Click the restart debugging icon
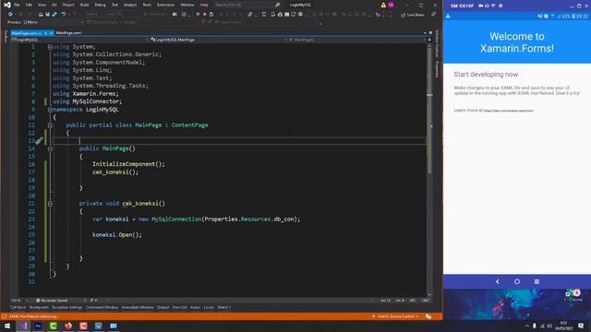591x332 pixels. [x=211, y=15]
